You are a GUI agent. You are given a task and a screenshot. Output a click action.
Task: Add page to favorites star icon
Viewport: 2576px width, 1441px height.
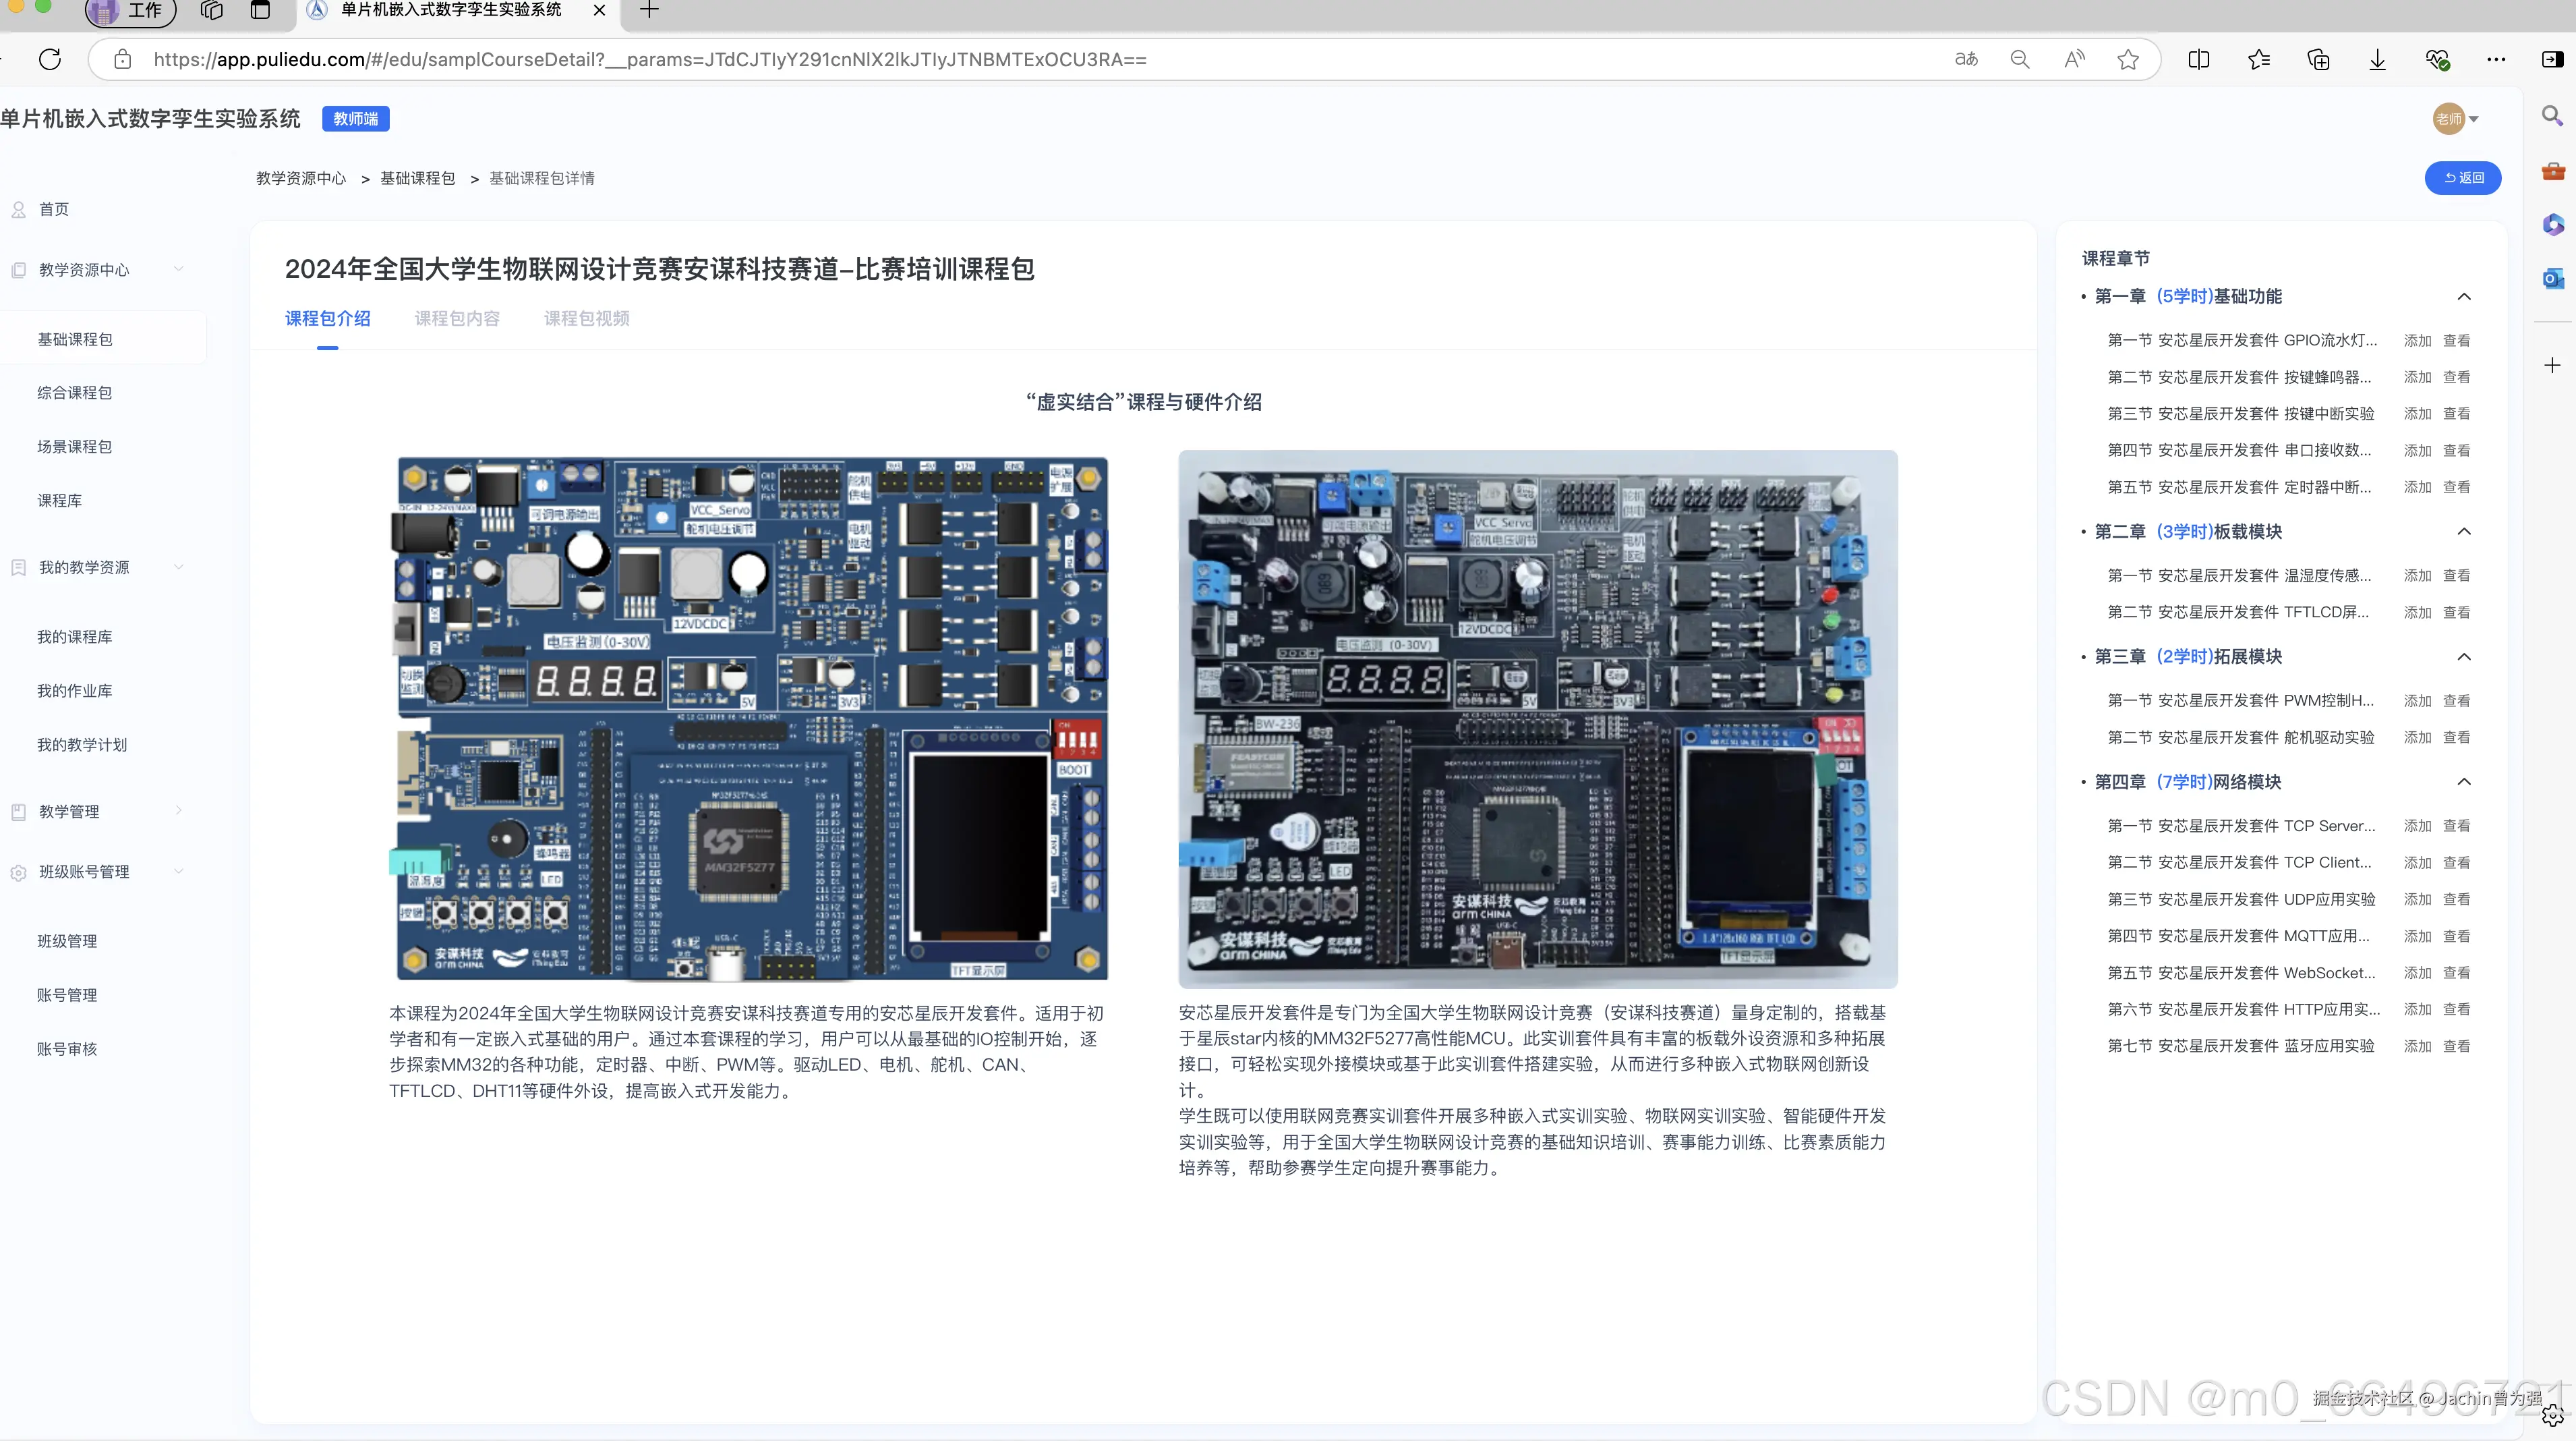point(2128,59)
